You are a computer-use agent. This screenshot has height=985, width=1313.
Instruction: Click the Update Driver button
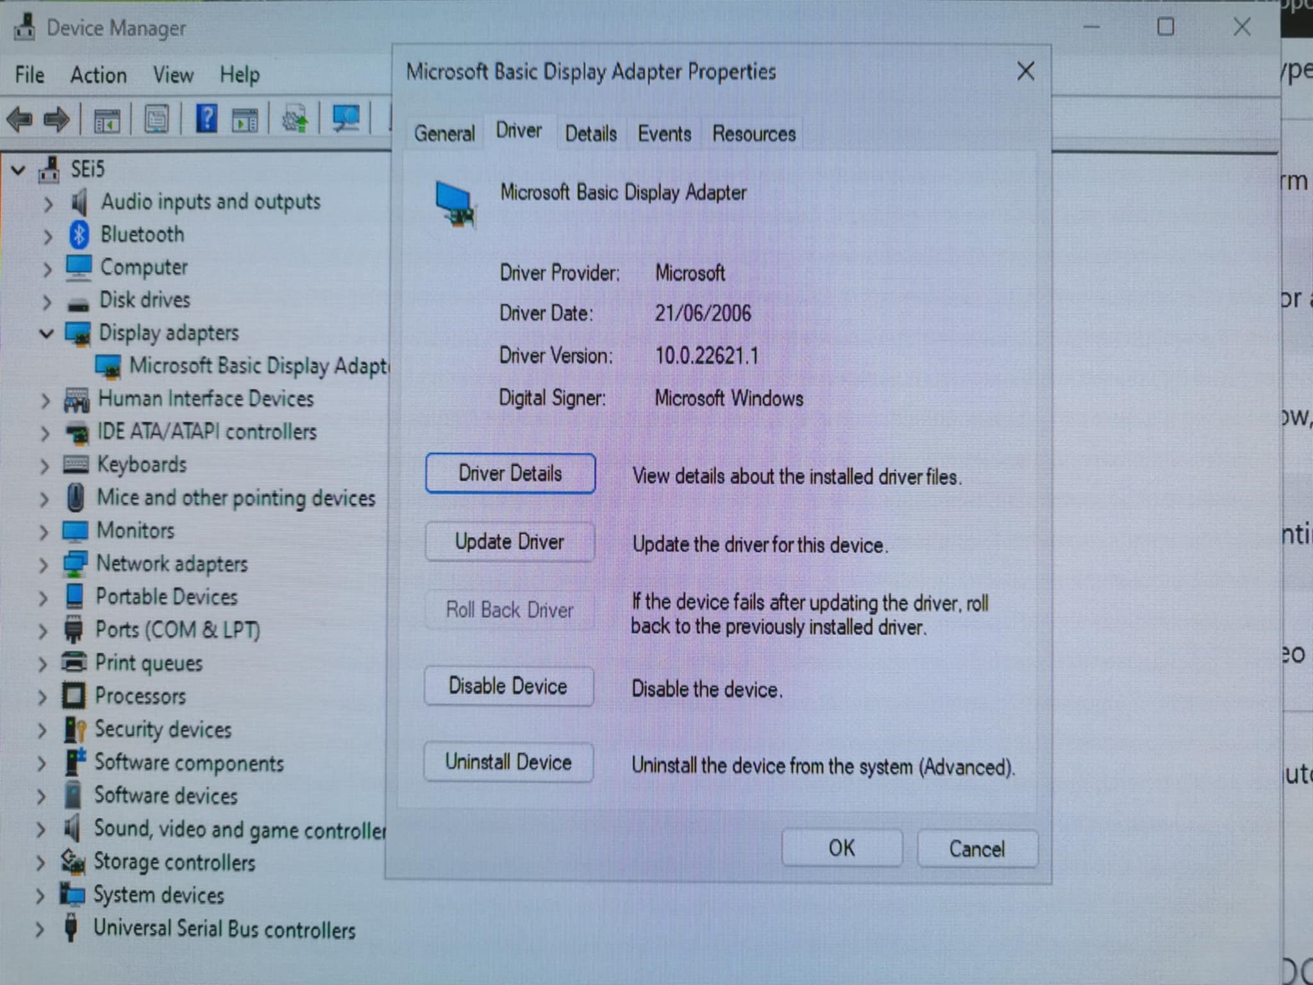[x=510, y=542]
